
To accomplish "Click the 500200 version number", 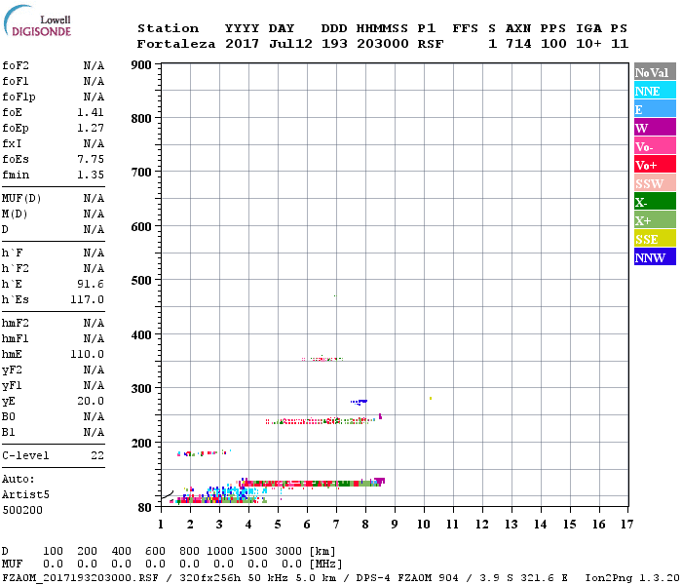I will click(22, 510).
